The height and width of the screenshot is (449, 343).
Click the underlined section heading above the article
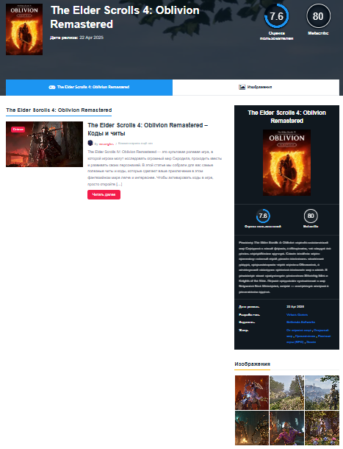tap(59, 110)
